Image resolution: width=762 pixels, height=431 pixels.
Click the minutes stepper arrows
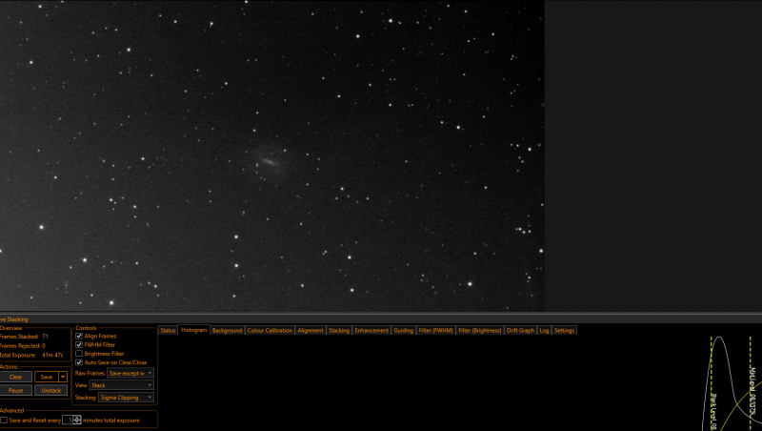pyautogui.click(x=77, y=420)
